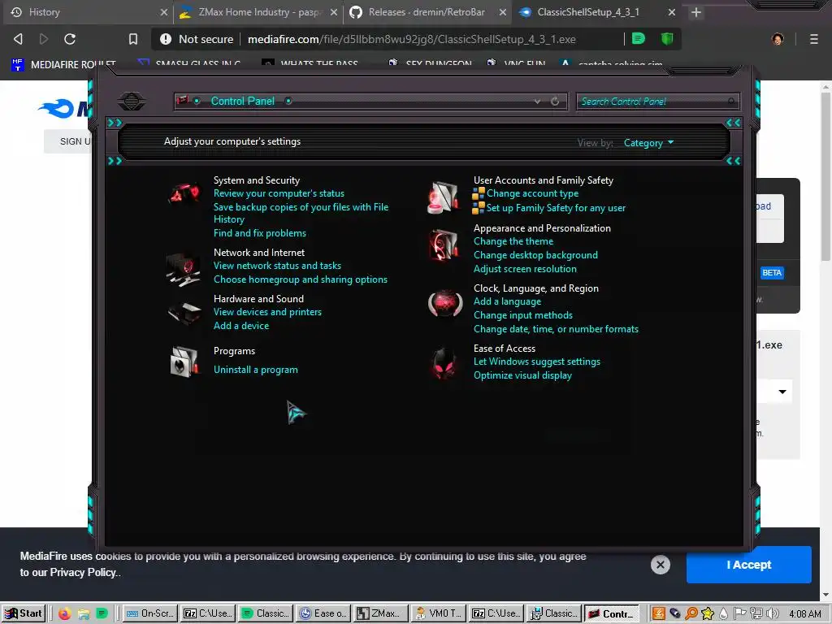Click Change desktop background link

535,255
